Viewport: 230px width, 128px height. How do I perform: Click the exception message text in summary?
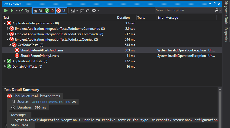point(116,120)
